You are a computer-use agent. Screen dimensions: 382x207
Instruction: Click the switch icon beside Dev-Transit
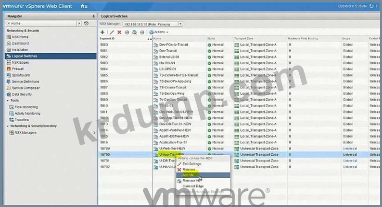(156, 51)
